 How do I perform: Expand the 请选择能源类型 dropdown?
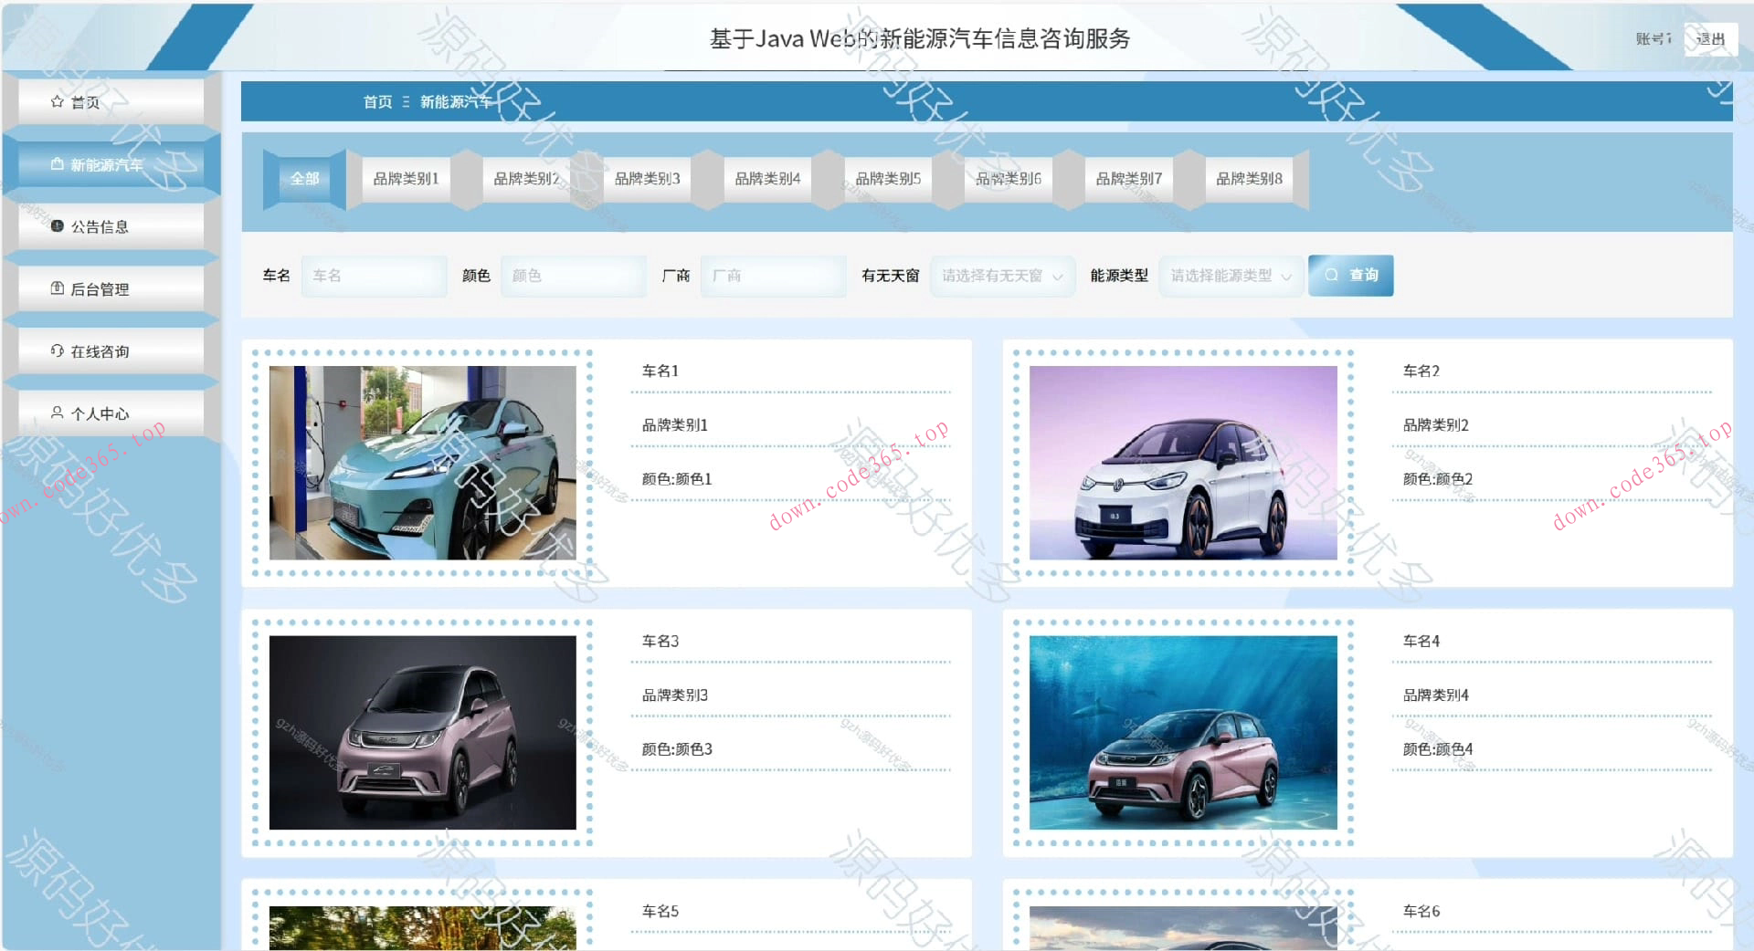pos(1231,276)
